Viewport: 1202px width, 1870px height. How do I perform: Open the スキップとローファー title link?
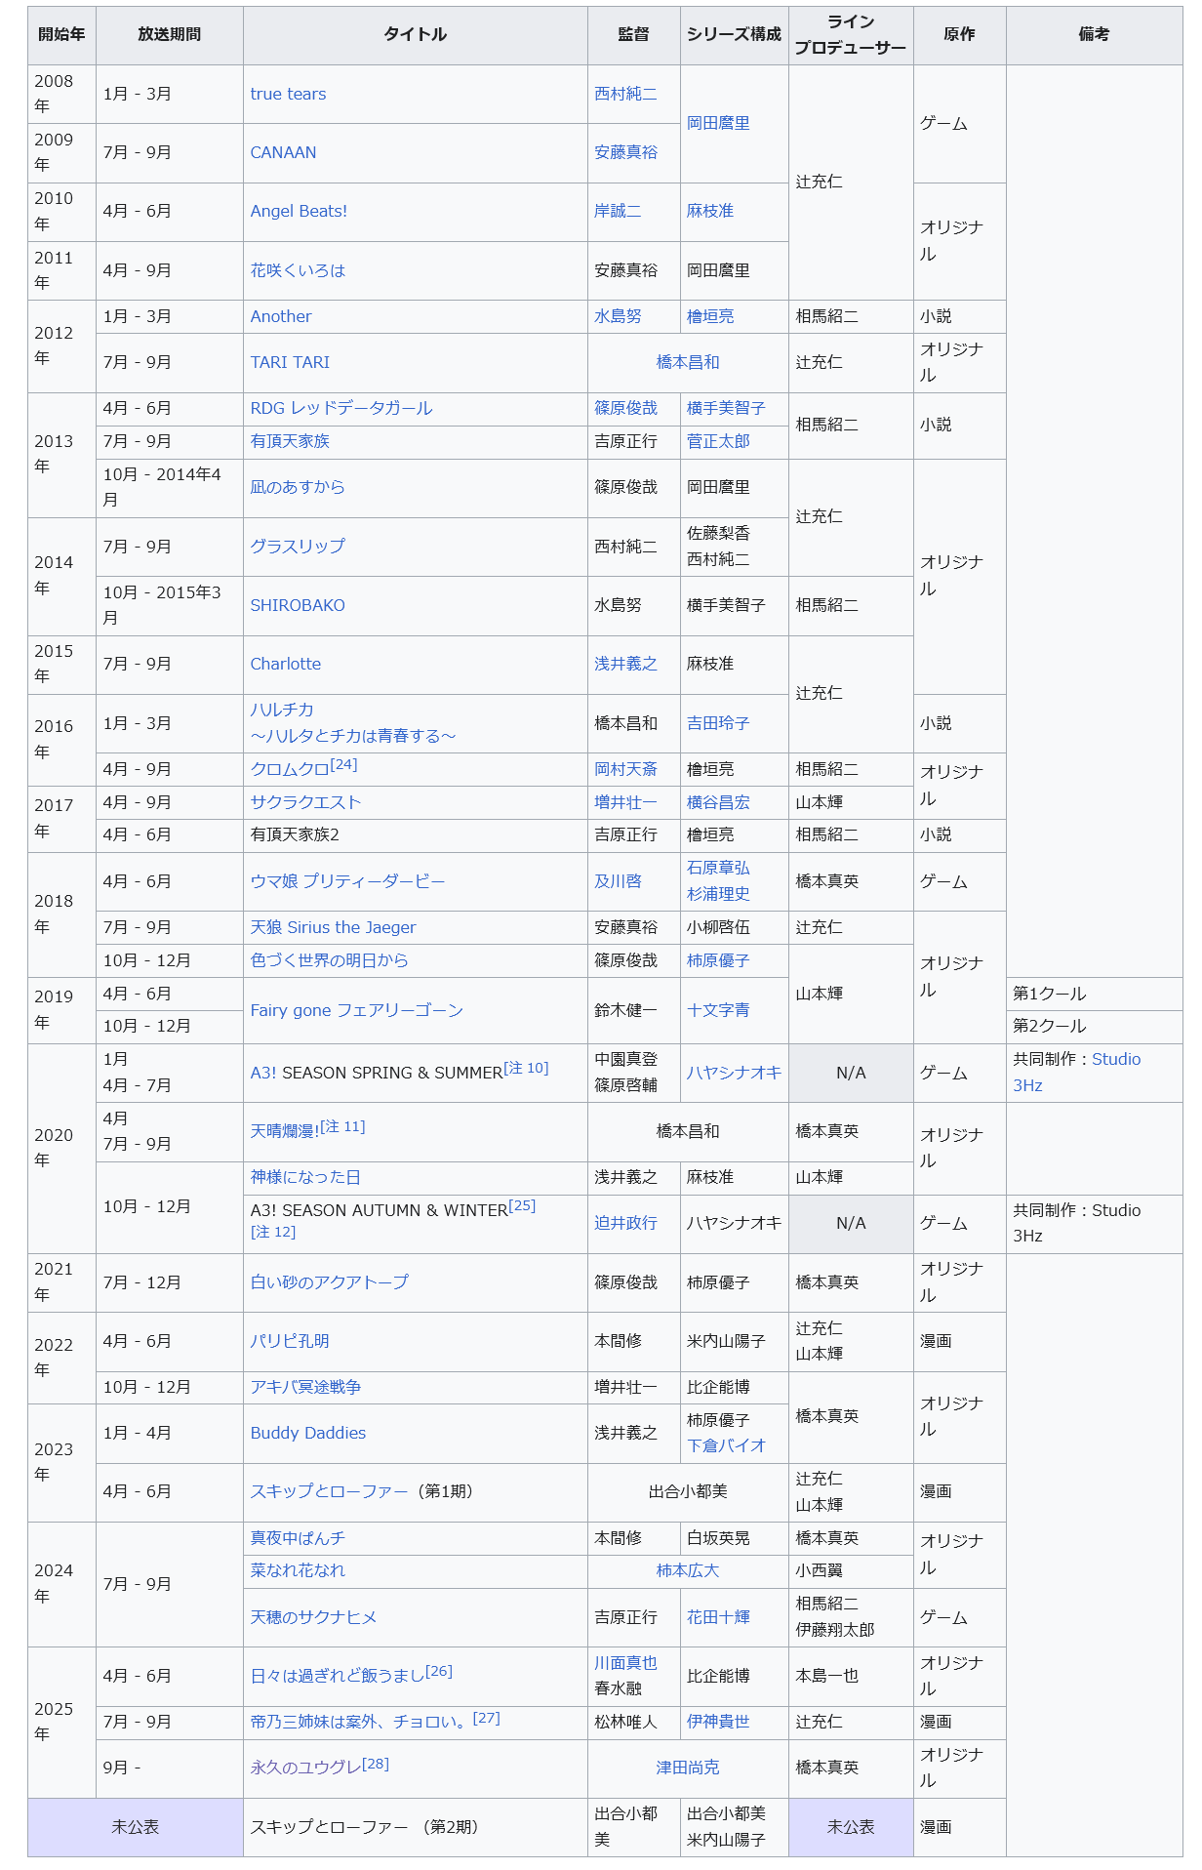(x=329, y=1492)
